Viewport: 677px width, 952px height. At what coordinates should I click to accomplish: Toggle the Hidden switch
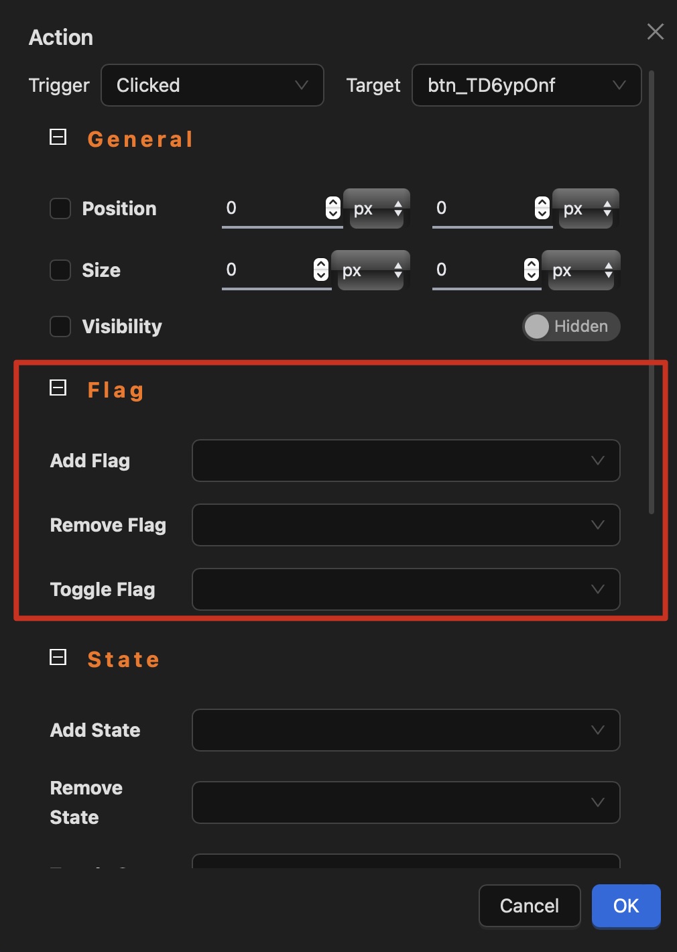[x=570, y=326]
